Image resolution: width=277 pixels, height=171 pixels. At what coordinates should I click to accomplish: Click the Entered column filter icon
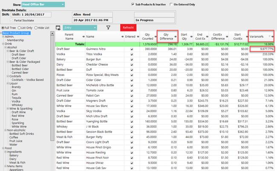[138, 37]
